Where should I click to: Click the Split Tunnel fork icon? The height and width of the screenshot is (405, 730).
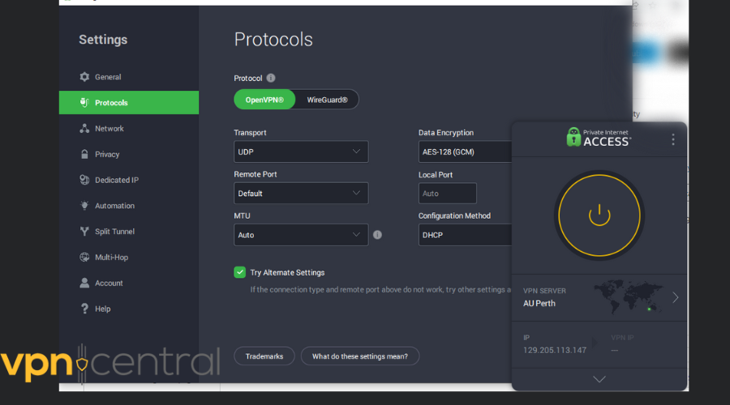click(84, 232)
